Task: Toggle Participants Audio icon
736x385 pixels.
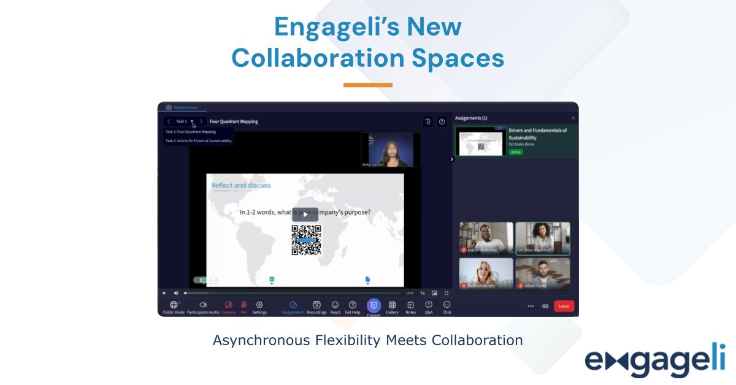Action: [203, 305]
